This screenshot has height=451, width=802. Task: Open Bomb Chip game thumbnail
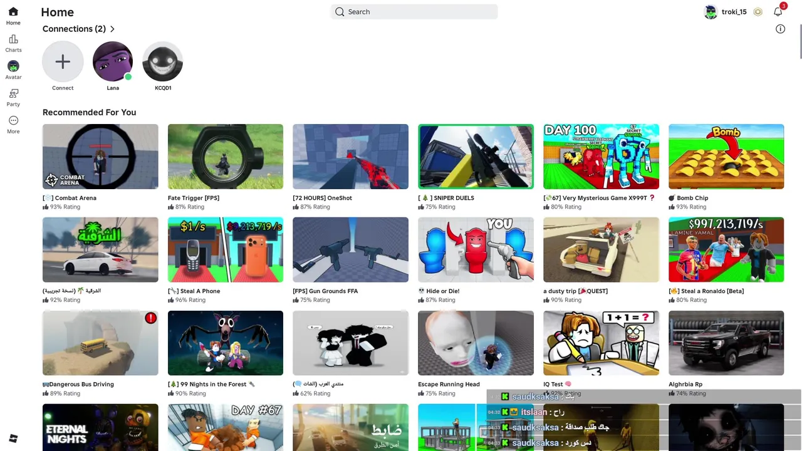[x=726, y=157]
